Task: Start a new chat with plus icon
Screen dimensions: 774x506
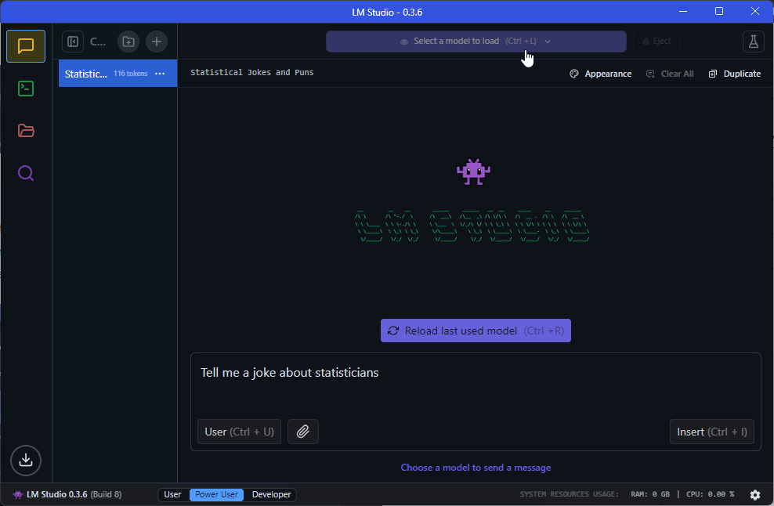Action: point(157,42)
